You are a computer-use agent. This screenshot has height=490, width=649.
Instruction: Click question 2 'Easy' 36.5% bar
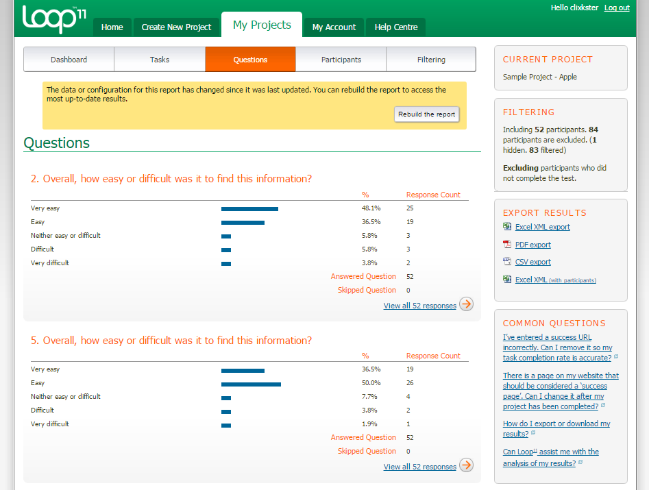coord(243,223)
